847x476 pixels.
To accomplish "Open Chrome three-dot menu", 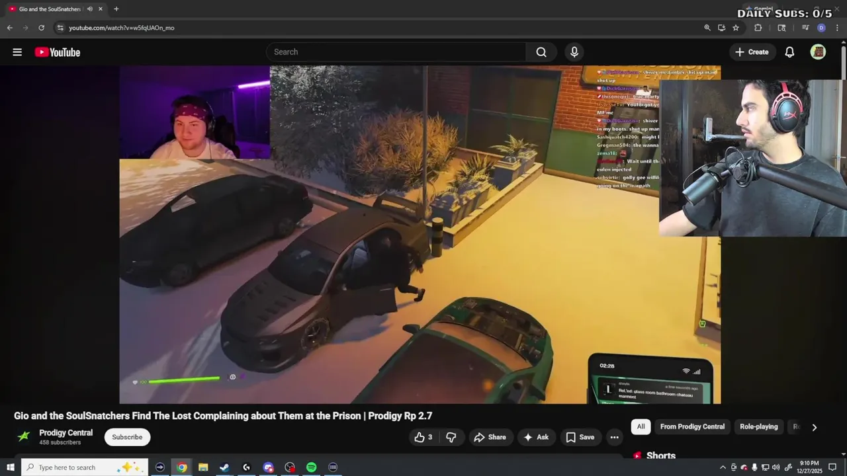I will tap(837, 28).
